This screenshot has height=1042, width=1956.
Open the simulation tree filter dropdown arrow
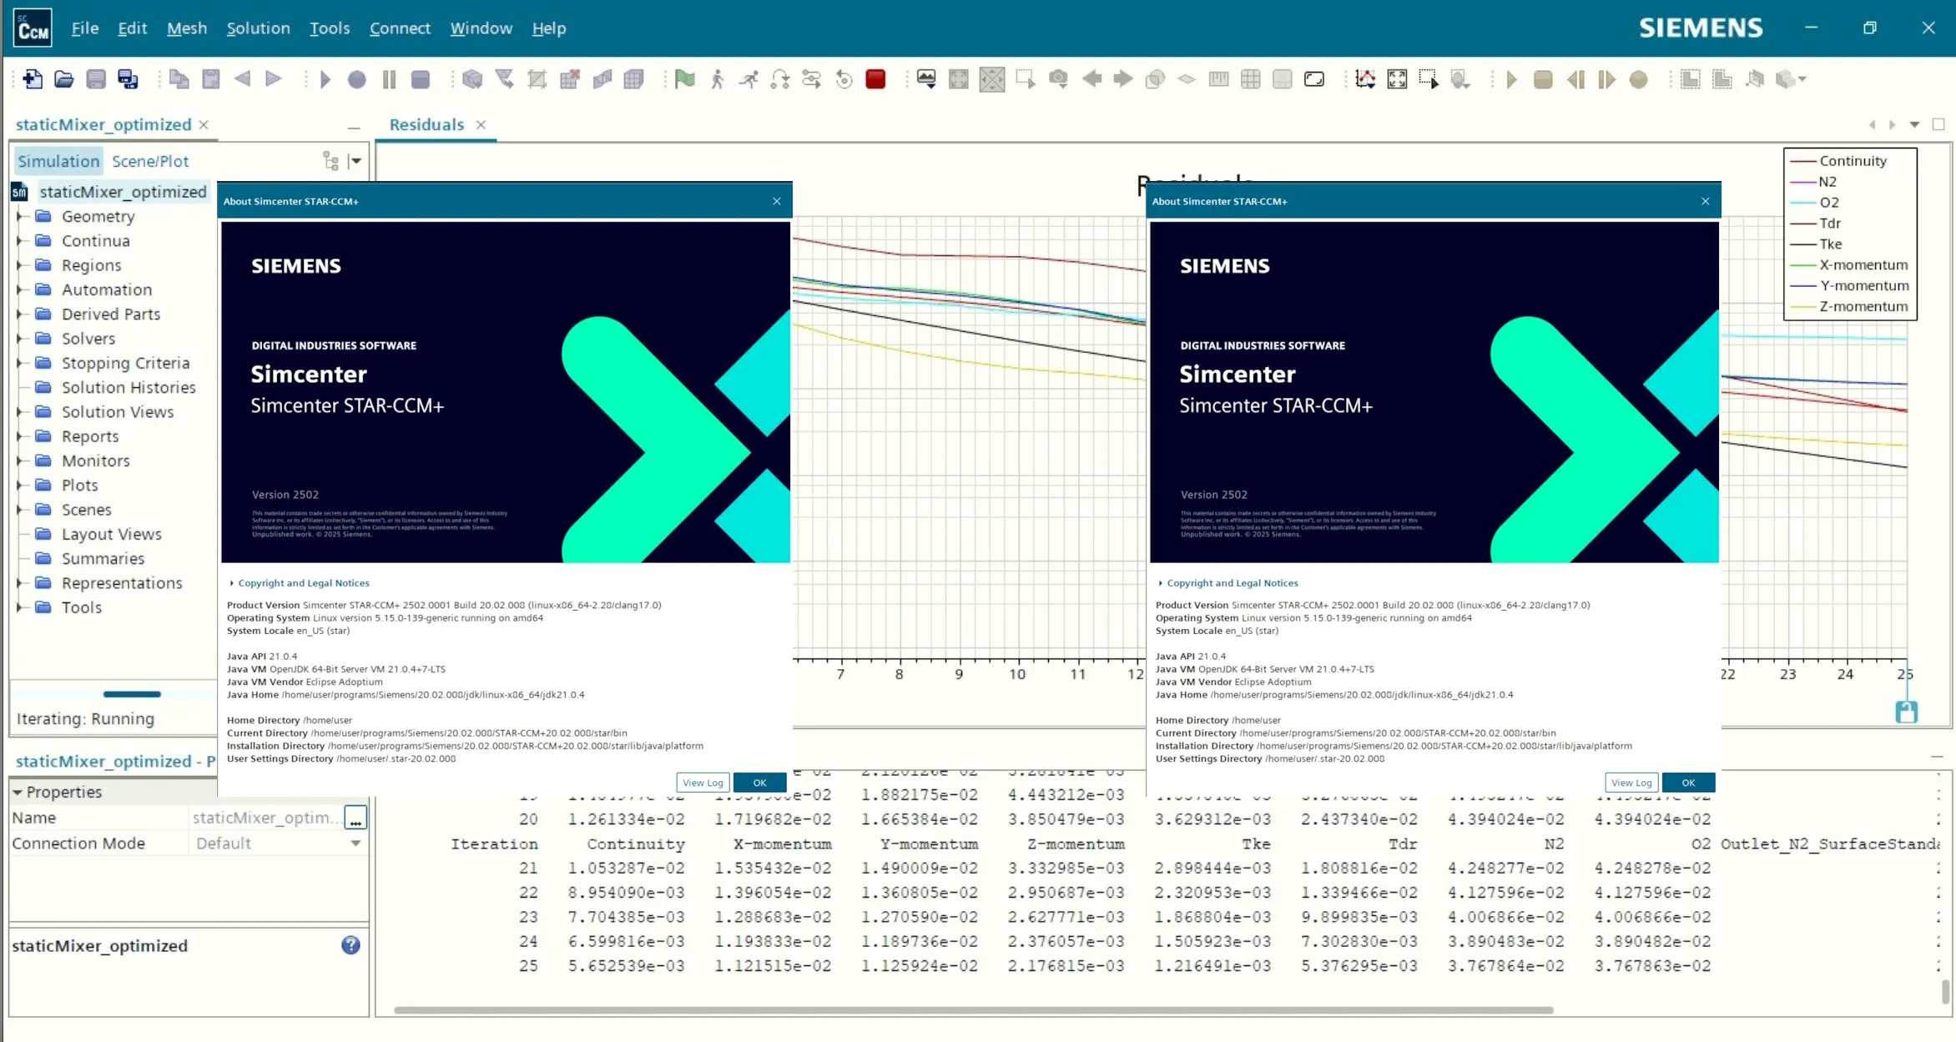[356, 161]
